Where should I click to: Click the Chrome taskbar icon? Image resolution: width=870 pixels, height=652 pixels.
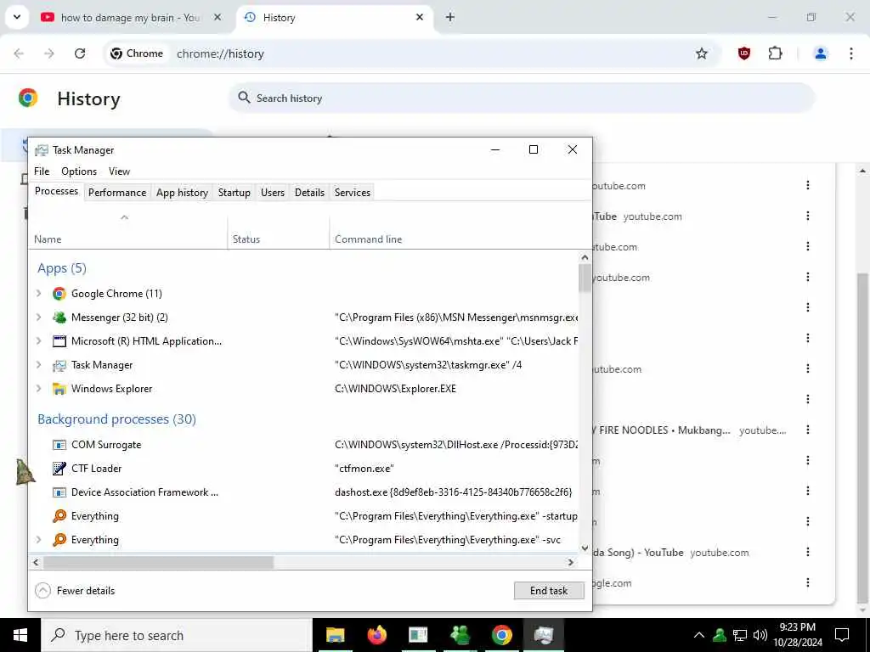point(501,635)
